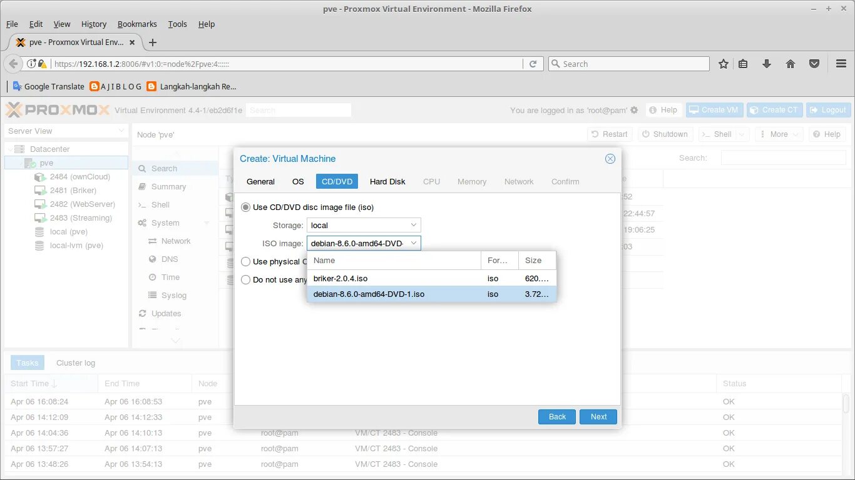
Task: Collapse the System menu section
Action: (x=207, y=223)
